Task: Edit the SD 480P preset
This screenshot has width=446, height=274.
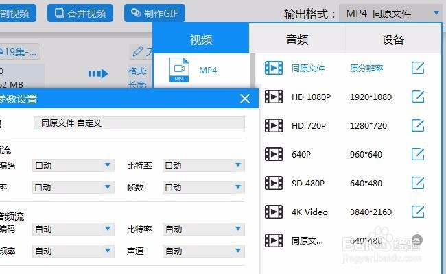Action: (x=418, y=183)
